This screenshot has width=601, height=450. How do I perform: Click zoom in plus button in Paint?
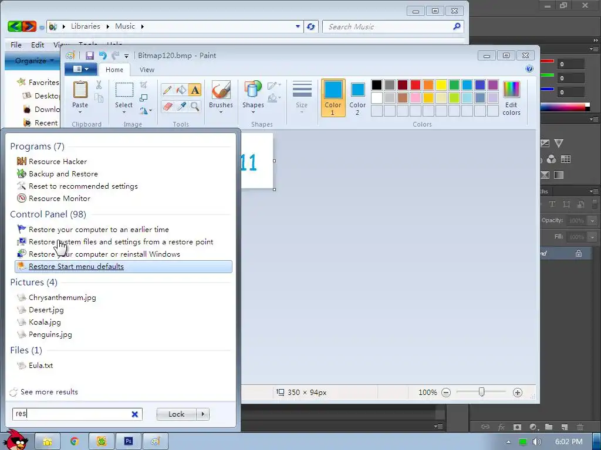click(x=518, y=393)
